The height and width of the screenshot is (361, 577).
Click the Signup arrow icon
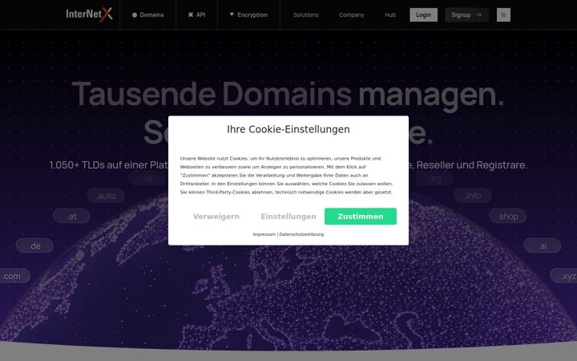click(x=478, y=15)
